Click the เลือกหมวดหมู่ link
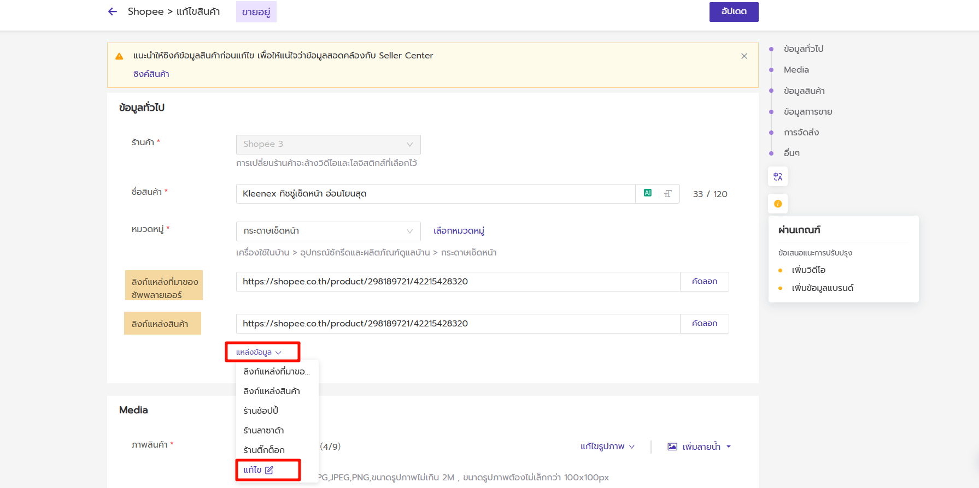This screenshot has height=488, width=979. (459, 231)
